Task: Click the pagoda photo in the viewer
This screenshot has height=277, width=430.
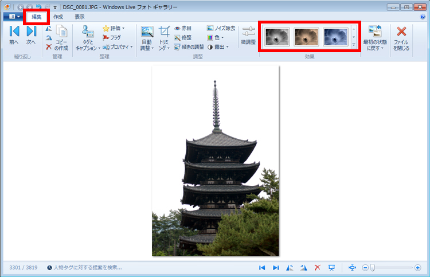Action: click(x=216, y=161)
